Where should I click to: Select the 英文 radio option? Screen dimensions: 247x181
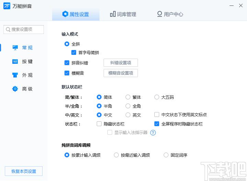tap(128, 115)
